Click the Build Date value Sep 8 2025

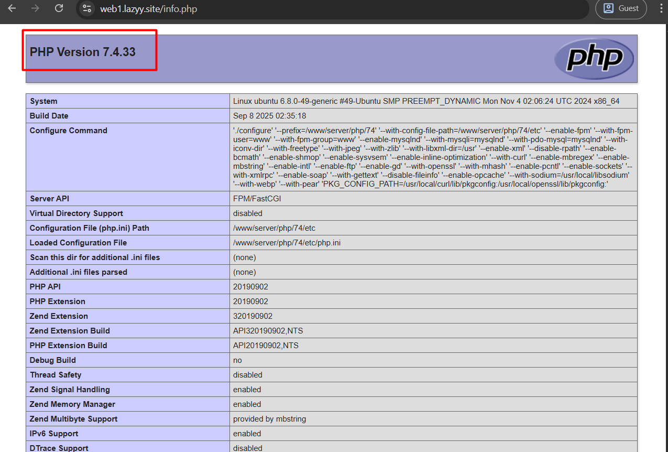pos(269,116)
